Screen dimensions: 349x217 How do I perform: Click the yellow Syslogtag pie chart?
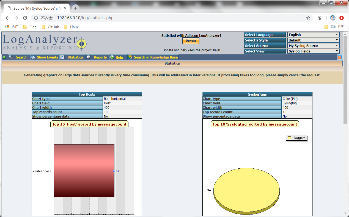[x=246, y=191]
